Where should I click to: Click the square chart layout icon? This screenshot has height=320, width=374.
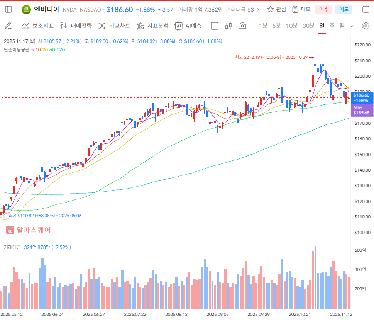click(215, 26)
